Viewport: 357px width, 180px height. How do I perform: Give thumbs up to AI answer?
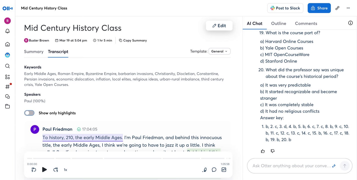[x=263, y=151]
